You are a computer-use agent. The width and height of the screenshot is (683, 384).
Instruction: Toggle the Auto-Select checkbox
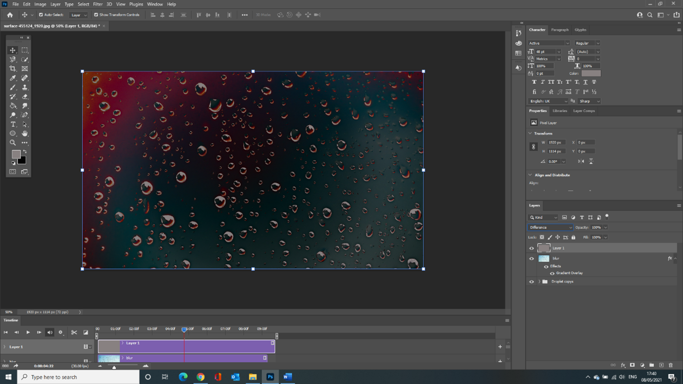coord(41,15)
